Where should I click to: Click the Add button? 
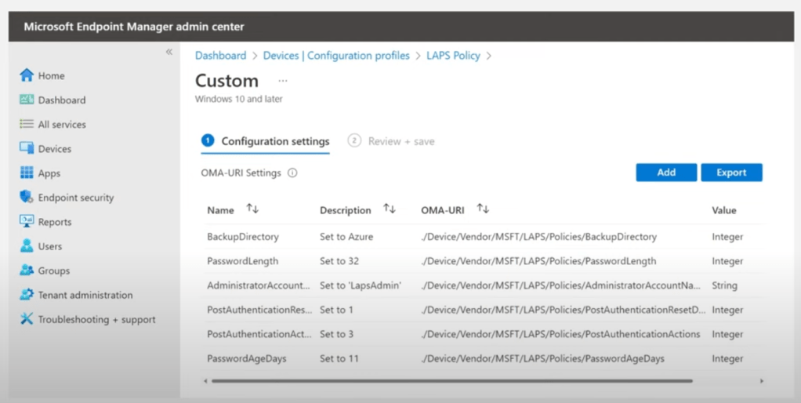coord(666,172)
